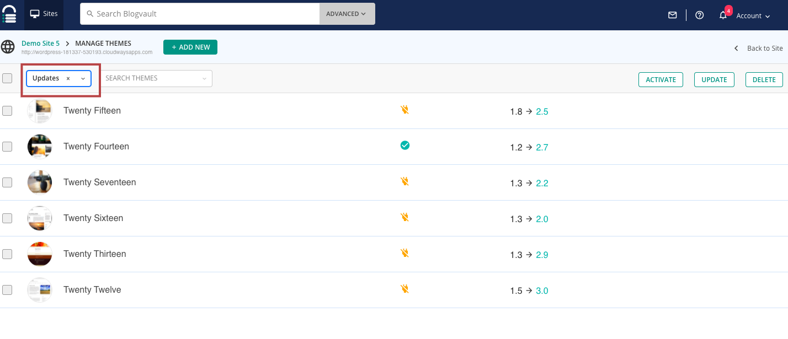
Task: Expand the Updates filter dropdown arrow
Action: [x=83, y=78]
